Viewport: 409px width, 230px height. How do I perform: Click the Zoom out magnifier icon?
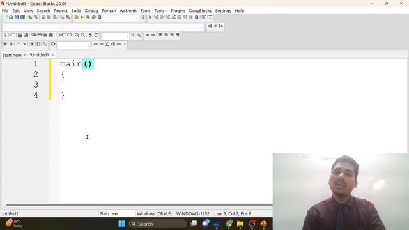click(82, 35)
